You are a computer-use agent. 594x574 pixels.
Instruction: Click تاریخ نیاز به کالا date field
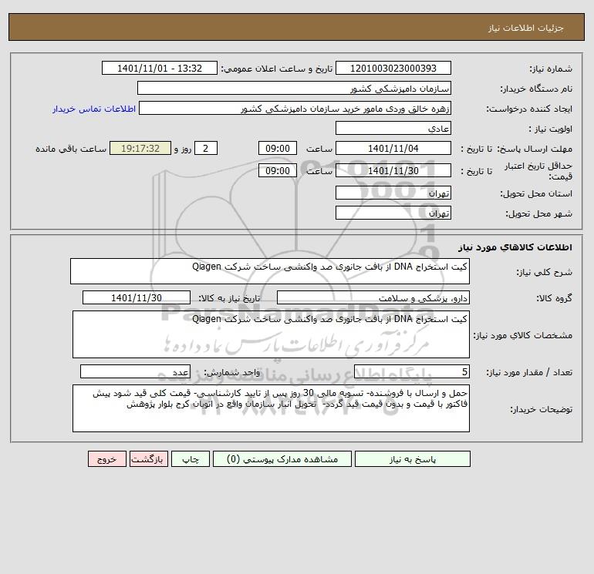137,297
